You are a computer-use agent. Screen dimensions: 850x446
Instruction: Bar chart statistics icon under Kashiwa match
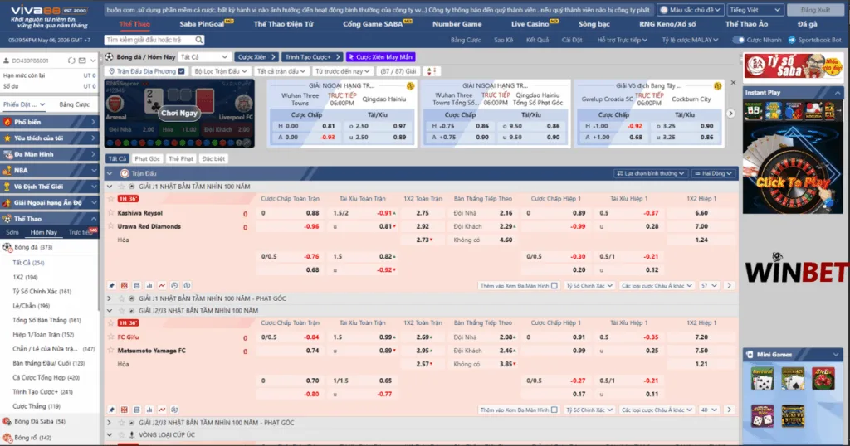click(x=149, y=286)
